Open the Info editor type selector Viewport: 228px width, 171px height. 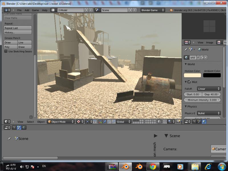[x=7, y=10]
